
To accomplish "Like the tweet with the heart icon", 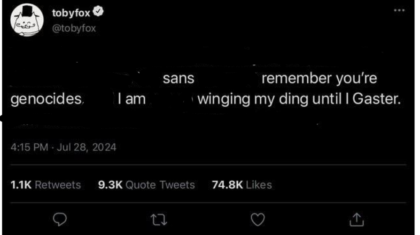I will tap(258, 219).
